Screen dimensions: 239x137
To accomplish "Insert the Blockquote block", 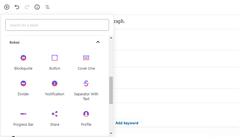I will coord(23,63).
